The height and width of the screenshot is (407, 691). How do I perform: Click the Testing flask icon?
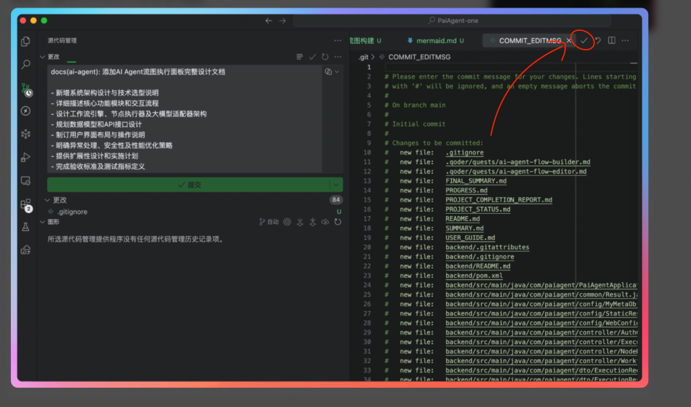point(26,227)
